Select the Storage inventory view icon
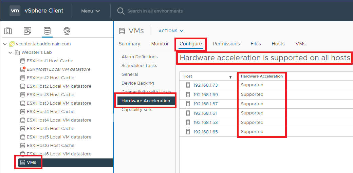The height and width of the screenshot is (173, 353). pos(47,31)
